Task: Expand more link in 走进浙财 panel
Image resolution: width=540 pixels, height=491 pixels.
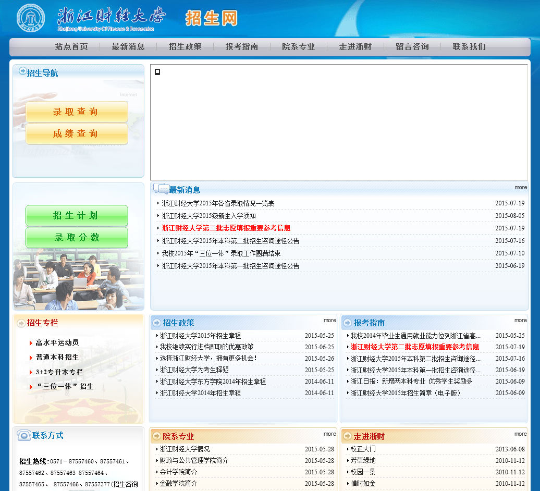Action: [520, 434]
